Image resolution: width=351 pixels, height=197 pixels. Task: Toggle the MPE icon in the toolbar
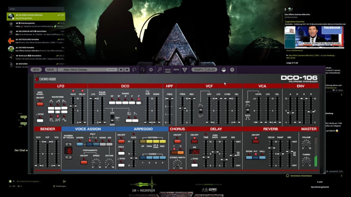[x=177, y=70]
